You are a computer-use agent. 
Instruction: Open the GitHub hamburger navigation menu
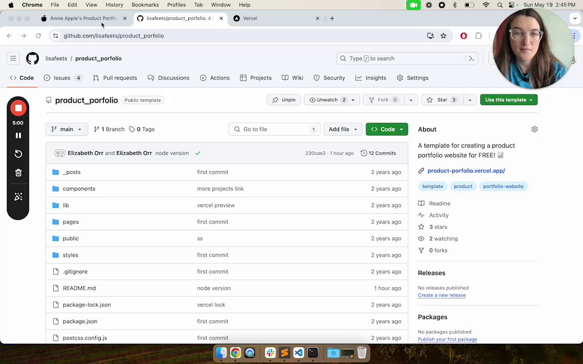pos(13,58)
